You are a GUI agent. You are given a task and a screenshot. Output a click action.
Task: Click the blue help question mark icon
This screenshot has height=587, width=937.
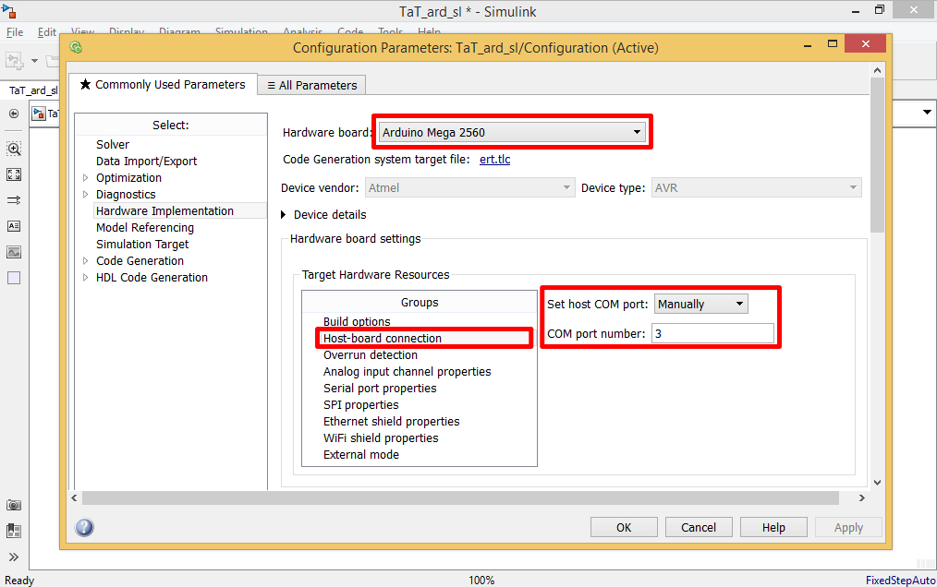84,527
